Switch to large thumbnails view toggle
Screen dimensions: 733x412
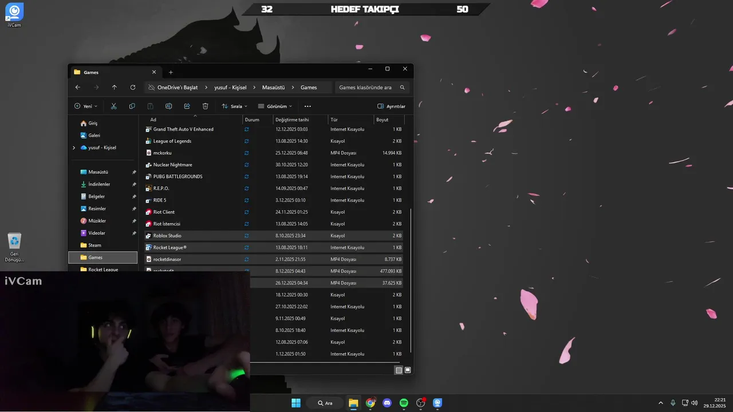[408, 370]
